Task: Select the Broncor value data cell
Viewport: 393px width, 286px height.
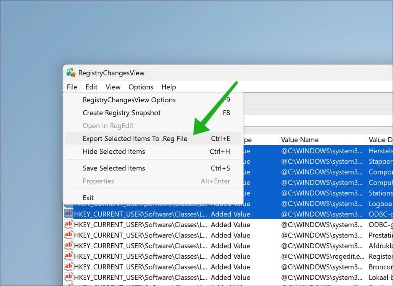Action: [x=380, y=267]
